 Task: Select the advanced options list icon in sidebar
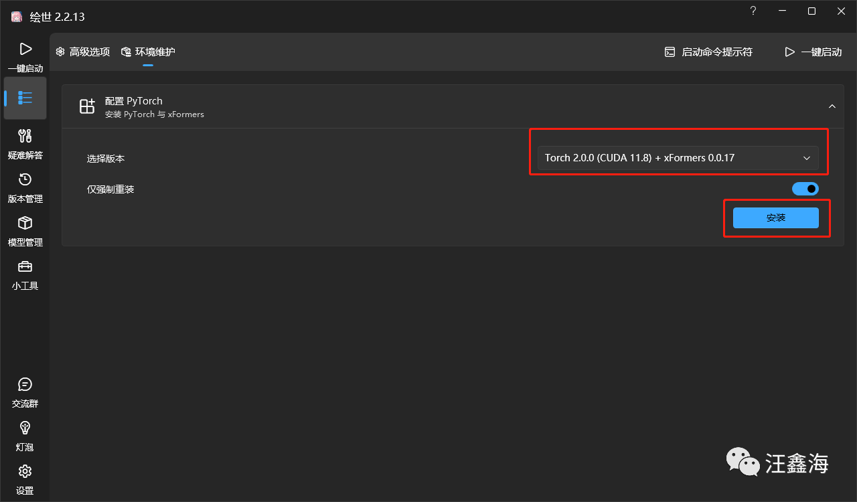pyautogui.click(x=25, y=98)
